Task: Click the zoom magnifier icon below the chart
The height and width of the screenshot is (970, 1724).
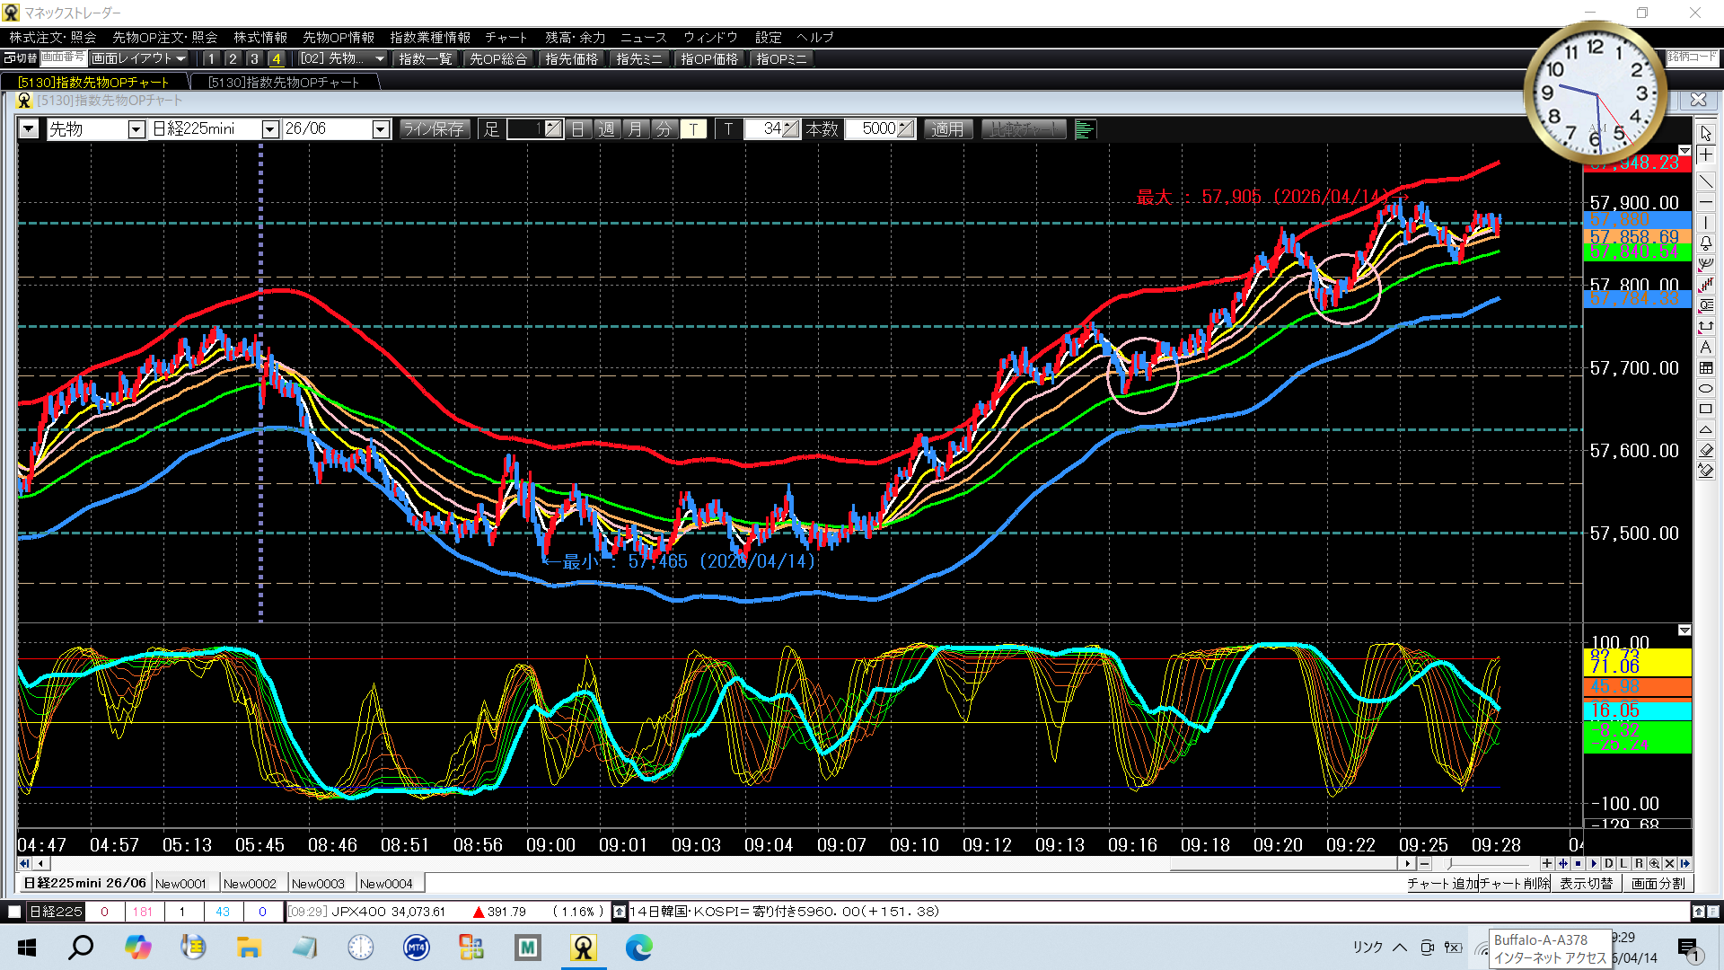Action: click(1654, 864)
